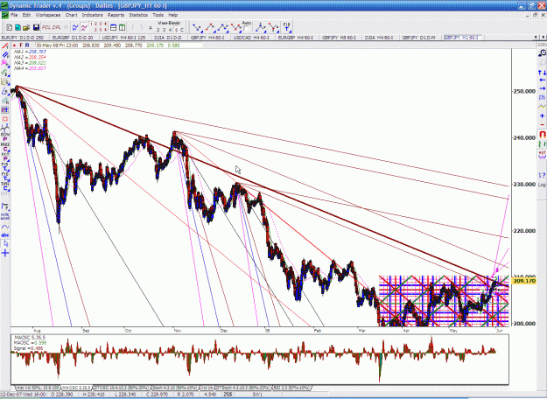
Task: Click the MA1 value label
Action: tap(30, 52)
